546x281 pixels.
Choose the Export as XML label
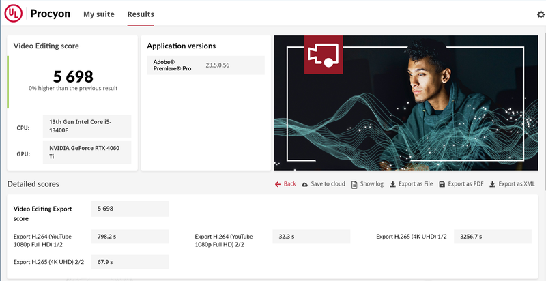pyautogui.click(x=517, y=184)
